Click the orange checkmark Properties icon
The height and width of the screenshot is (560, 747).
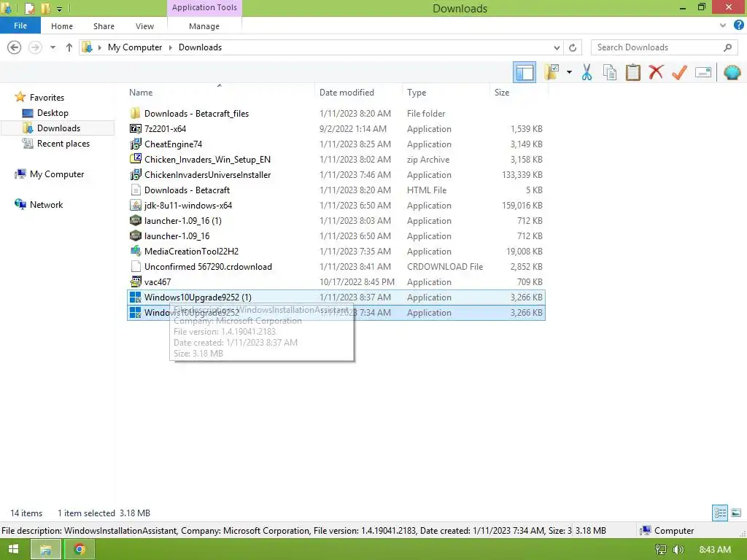pyautogui.click(x=679, y=72)
